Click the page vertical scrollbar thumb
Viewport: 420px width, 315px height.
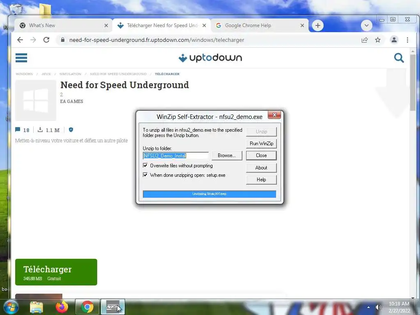[x=413, y=82]
